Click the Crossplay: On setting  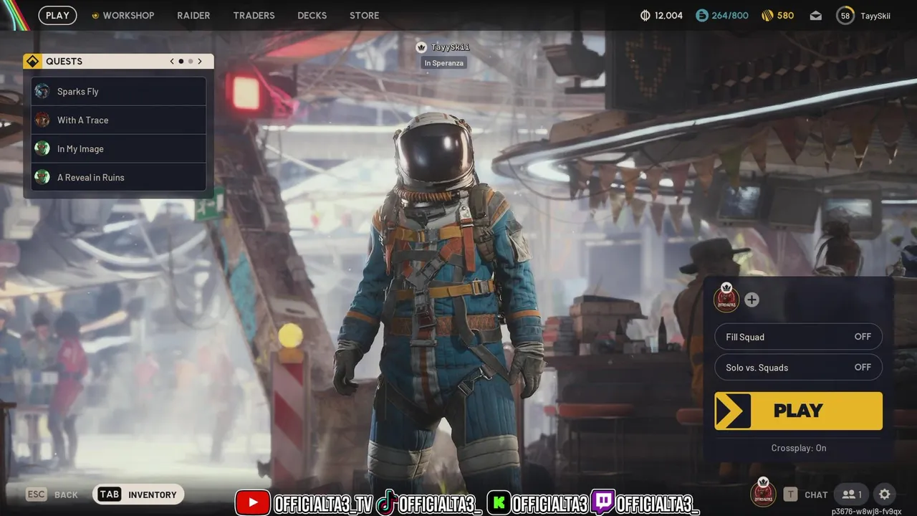[x=798, y=448]
